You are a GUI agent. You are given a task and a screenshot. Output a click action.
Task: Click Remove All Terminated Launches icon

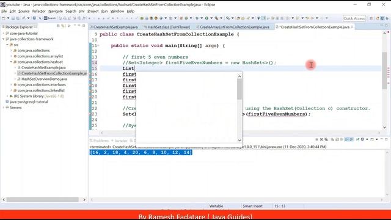(x=326, y=139)
